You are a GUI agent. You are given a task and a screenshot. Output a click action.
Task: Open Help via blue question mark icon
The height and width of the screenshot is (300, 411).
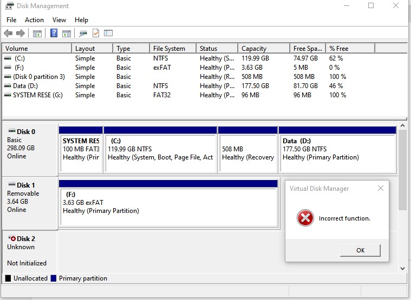[x=54, y=33]
